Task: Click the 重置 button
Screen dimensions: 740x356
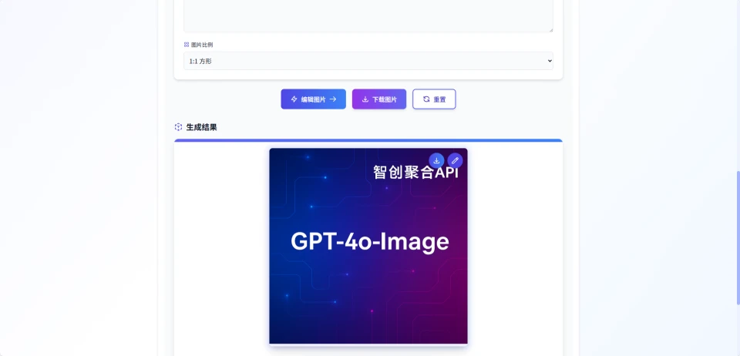Action: click(x=434, y=99)
